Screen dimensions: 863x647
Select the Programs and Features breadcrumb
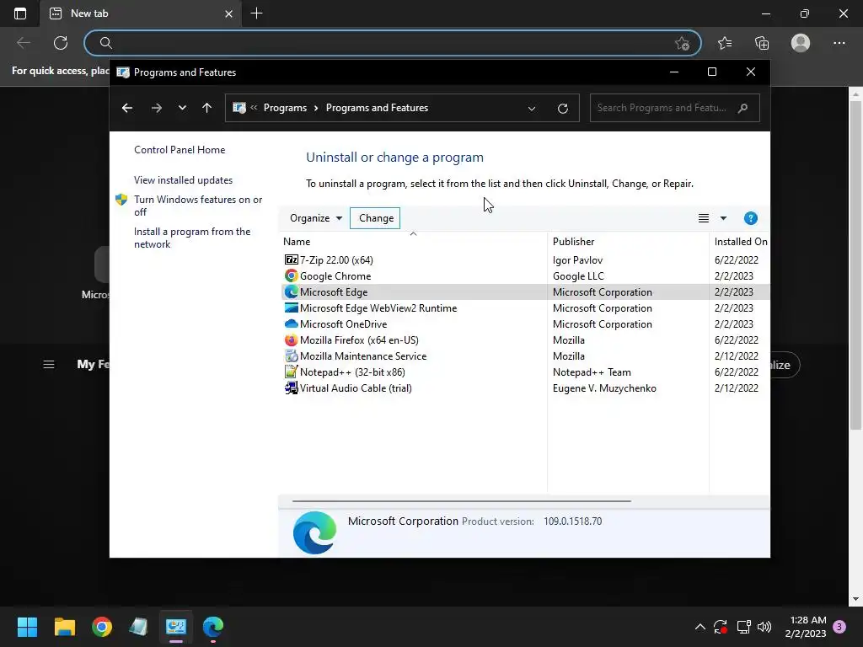point(377,108)
